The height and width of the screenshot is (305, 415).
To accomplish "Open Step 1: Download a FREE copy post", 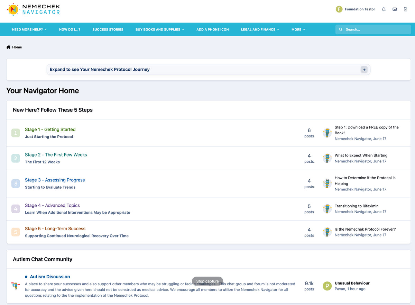I will point(367,130).
